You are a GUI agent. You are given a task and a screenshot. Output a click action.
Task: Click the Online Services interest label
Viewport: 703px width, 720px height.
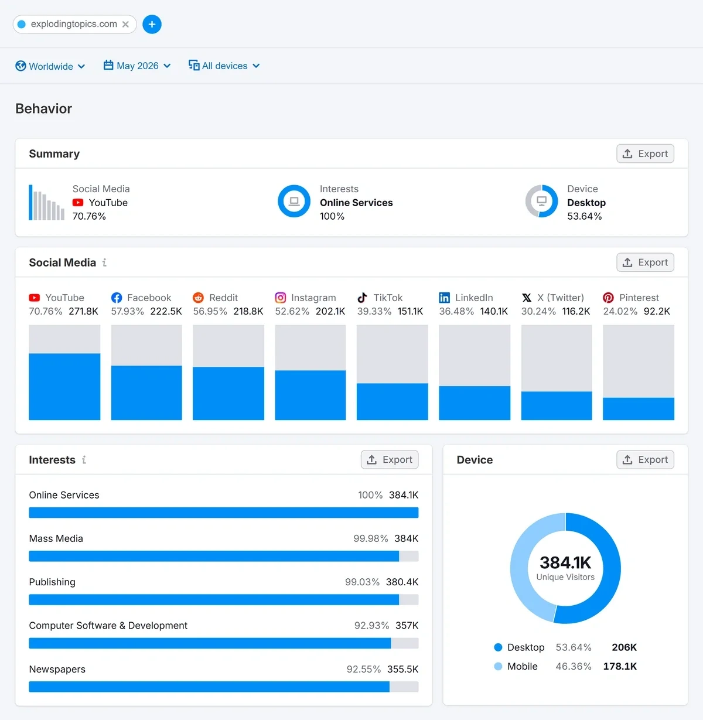(64, 495)
